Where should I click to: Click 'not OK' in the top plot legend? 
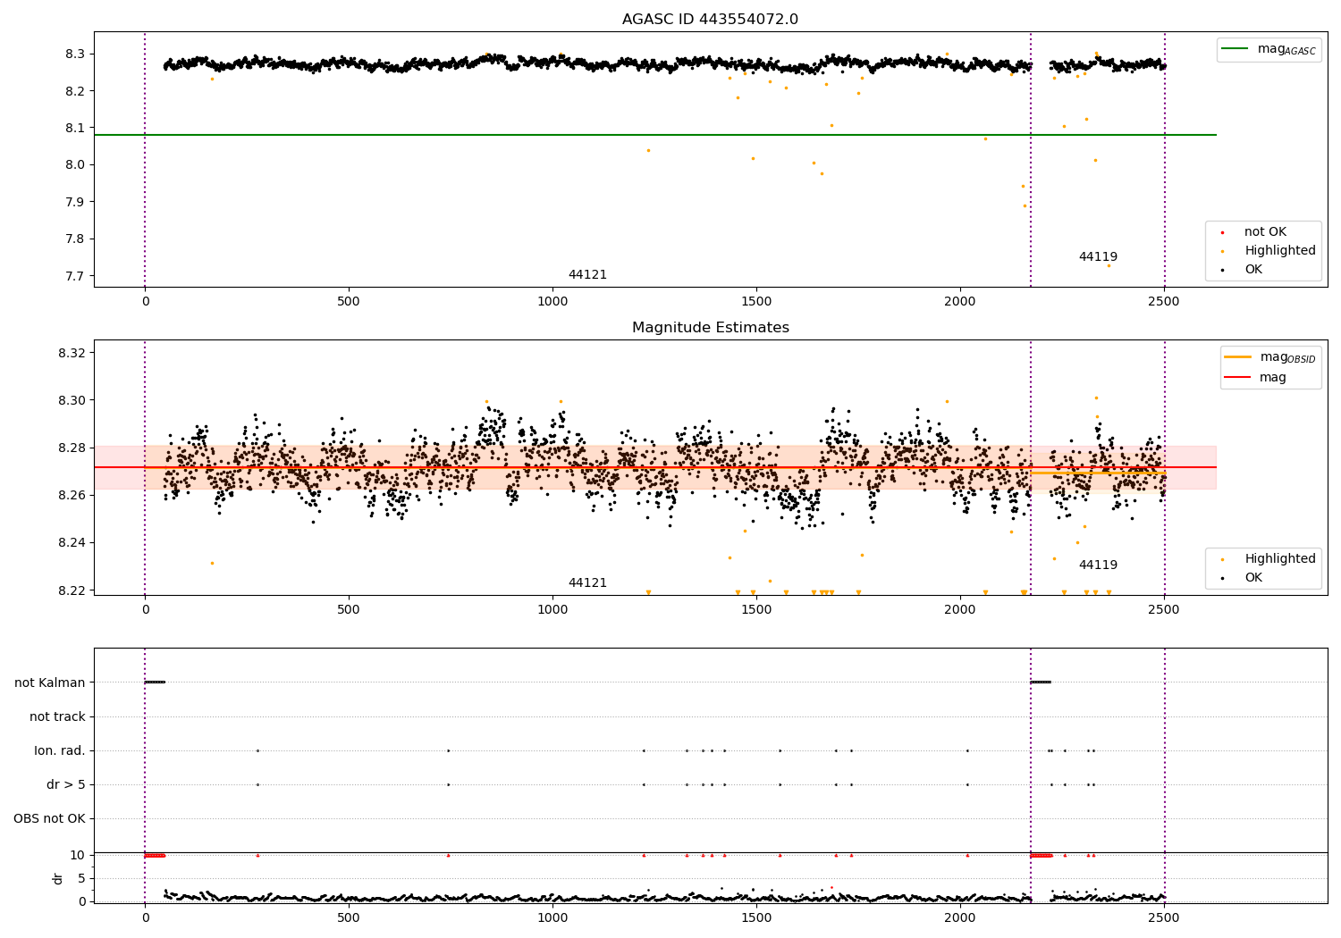pyautogui.click(x=1264, y=232)
